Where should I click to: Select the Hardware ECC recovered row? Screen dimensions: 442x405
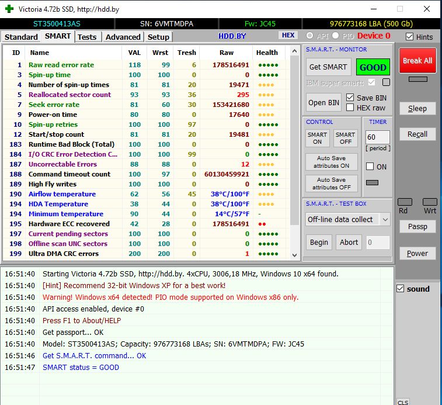pos(147,223)
